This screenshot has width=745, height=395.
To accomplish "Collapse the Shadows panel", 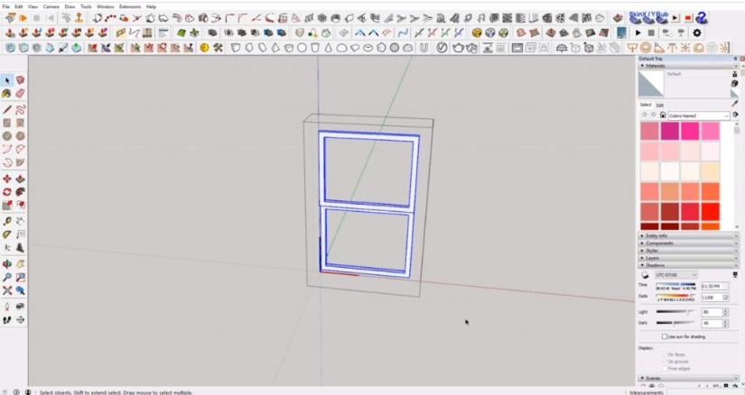I will click(687, 265).
